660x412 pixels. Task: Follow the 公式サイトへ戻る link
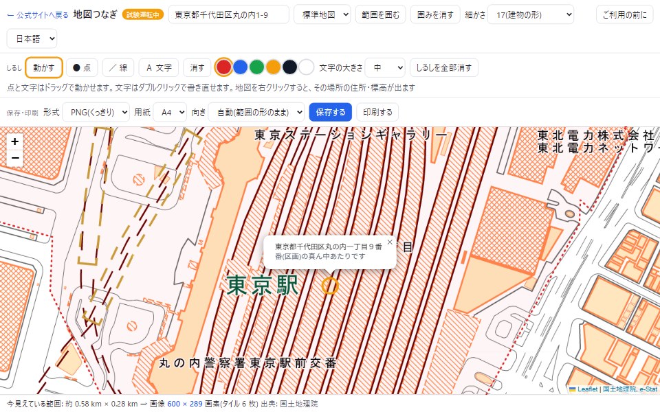pos(38,15)
